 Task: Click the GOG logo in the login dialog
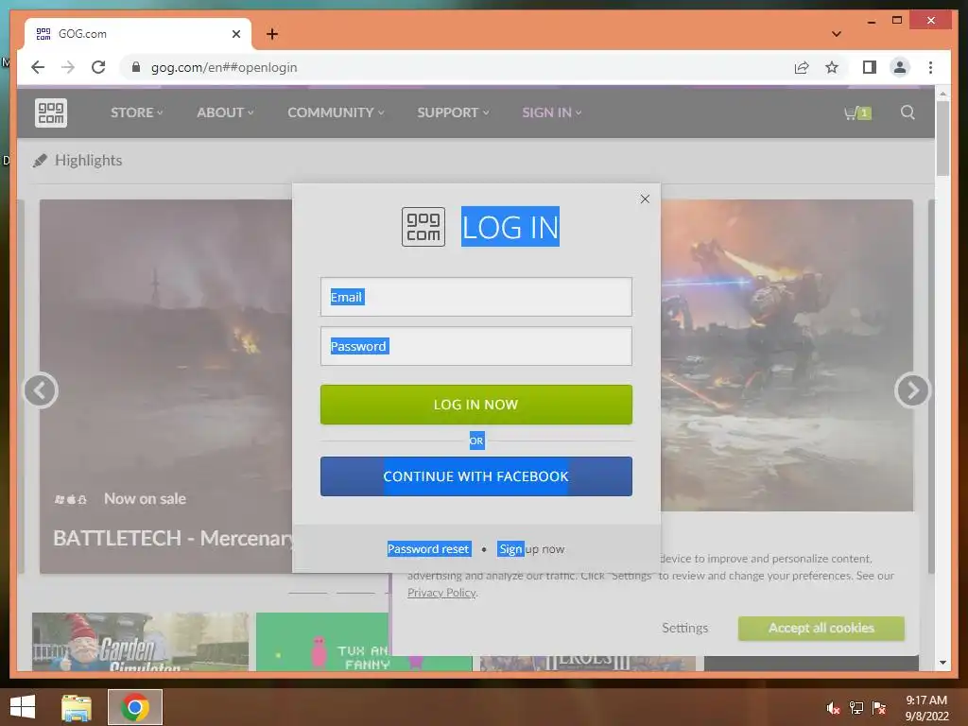423,227
